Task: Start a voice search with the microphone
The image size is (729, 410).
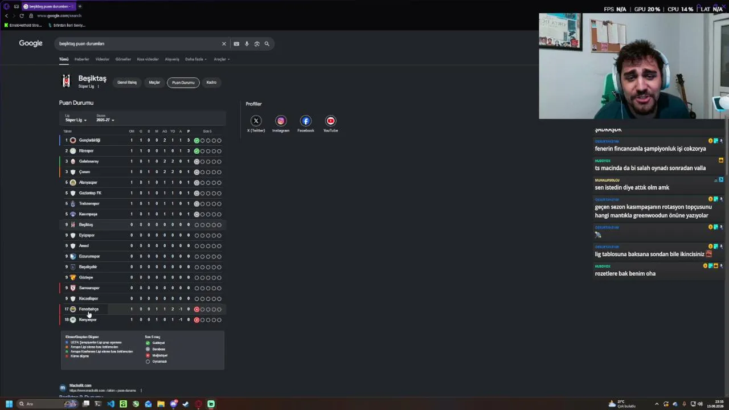Action: click(247, 44)
